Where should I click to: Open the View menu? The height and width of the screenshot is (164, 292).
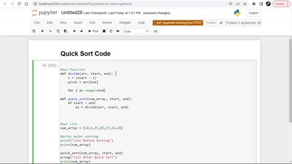63,23
